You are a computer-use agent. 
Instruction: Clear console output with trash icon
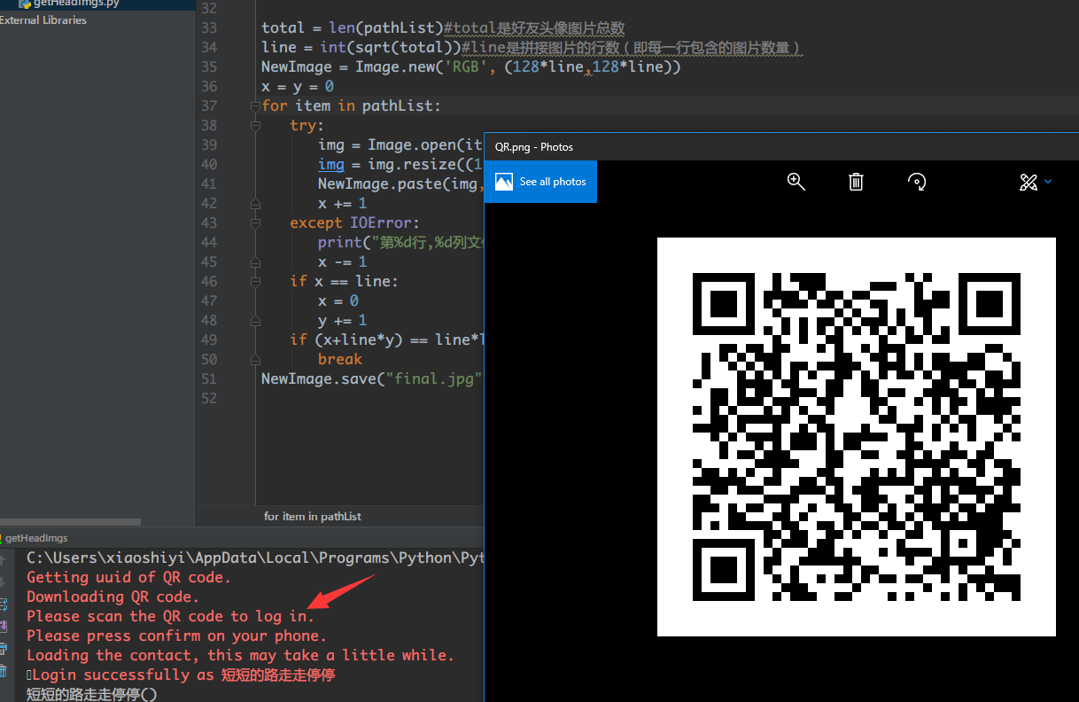pos(4,671)
